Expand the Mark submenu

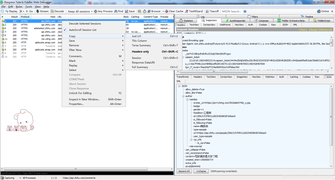tap(94, 61)
